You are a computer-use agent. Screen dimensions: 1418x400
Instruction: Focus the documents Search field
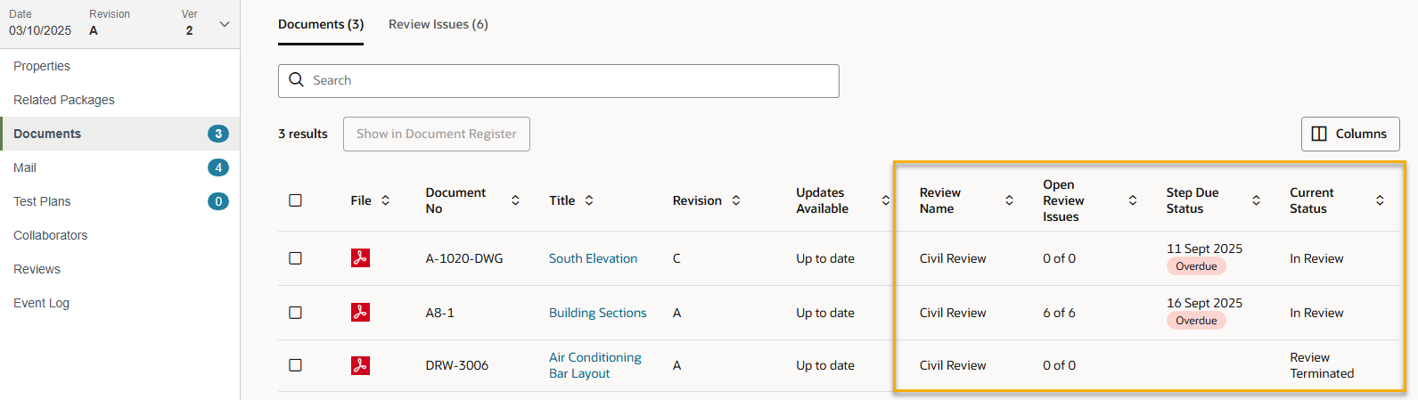(x=570, y=80)
